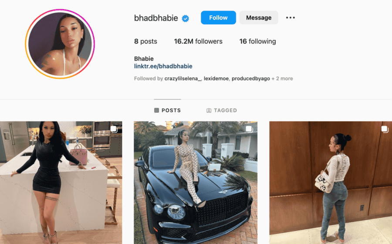
Task: View the 16 following list
Action: [x=258, y=41]
